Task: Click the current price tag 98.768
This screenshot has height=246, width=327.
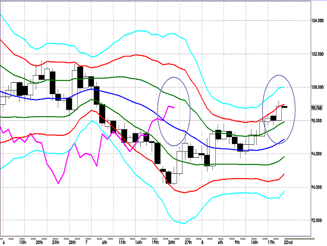Action: (316, 108)
